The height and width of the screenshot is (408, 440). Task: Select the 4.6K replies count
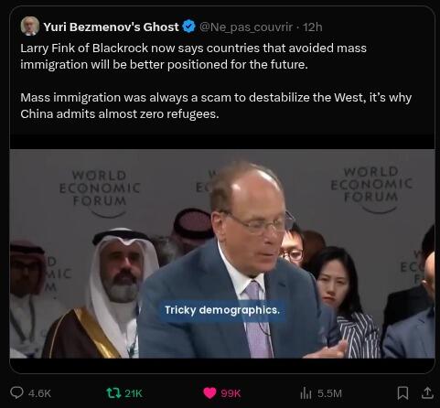pos(39,393)
